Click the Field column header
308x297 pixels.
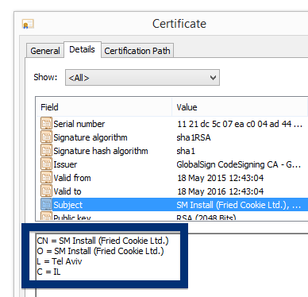[x=104, y=107]
